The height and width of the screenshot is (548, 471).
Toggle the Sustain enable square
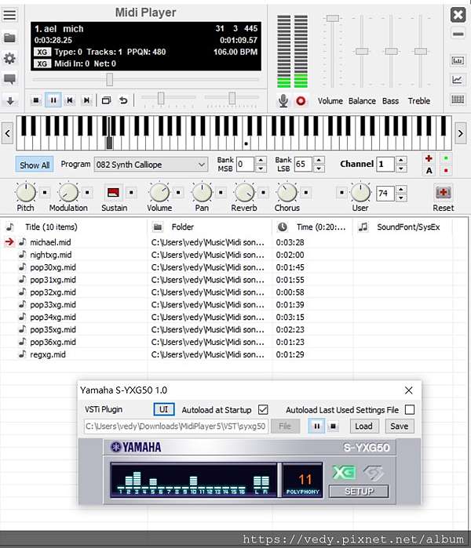tap(131, 192)
